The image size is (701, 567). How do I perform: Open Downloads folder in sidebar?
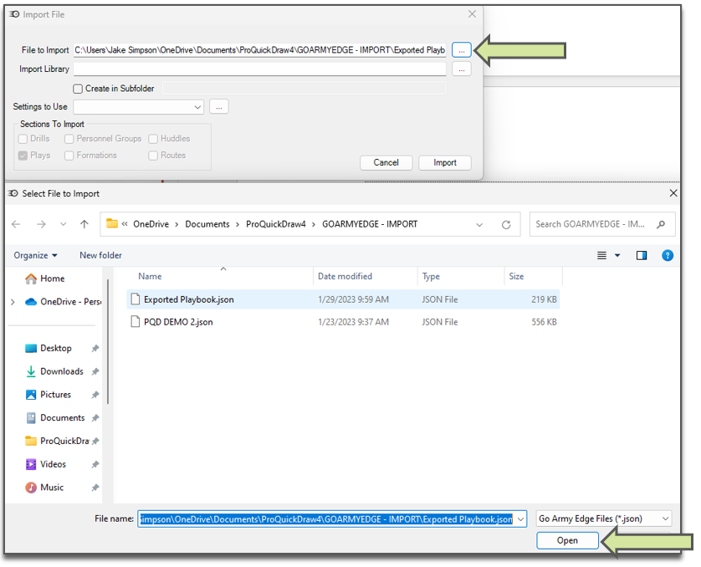[61, 371]
